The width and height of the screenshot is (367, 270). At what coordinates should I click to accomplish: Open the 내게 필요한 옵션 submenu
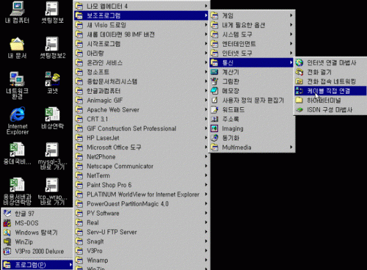pyautogui.click(x=251, y=25)
